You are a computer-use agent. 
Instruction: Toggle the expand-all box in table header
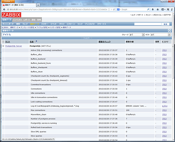click(3, 42)
